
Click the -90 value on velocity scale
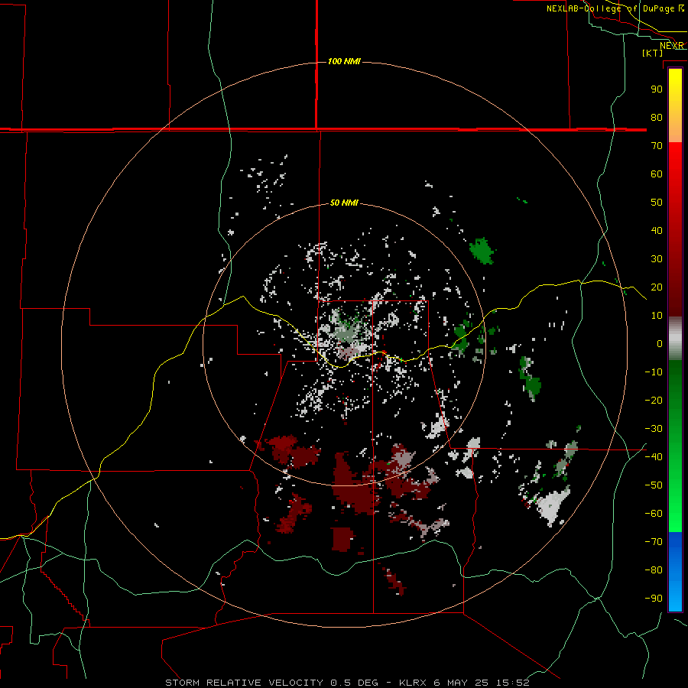654,599
